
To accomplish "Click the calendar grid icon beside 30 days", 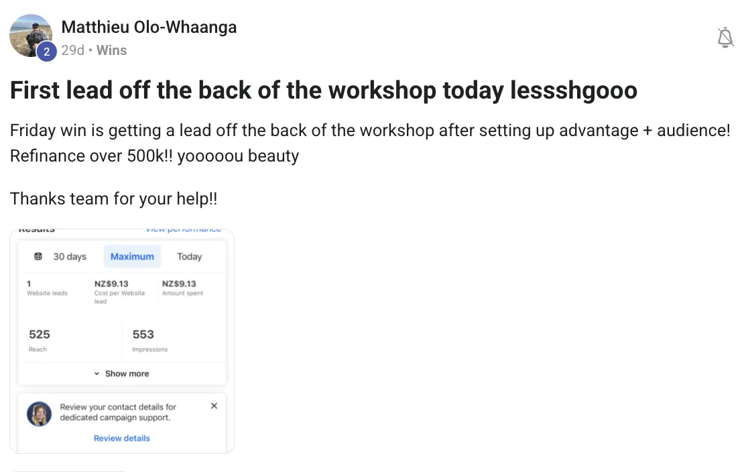I will [x=38, y=256].
